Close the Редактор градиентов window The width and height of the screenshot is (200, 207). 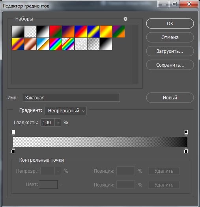[x=189, y=4]
